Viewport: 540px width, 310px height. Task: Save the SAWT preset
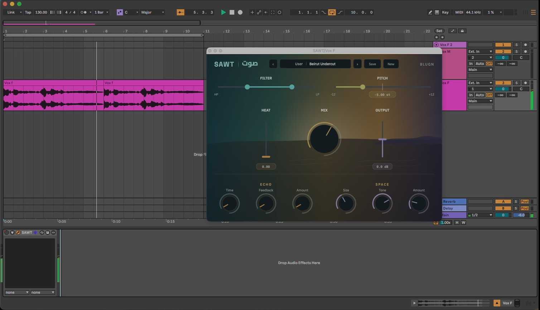coord(372,64)
